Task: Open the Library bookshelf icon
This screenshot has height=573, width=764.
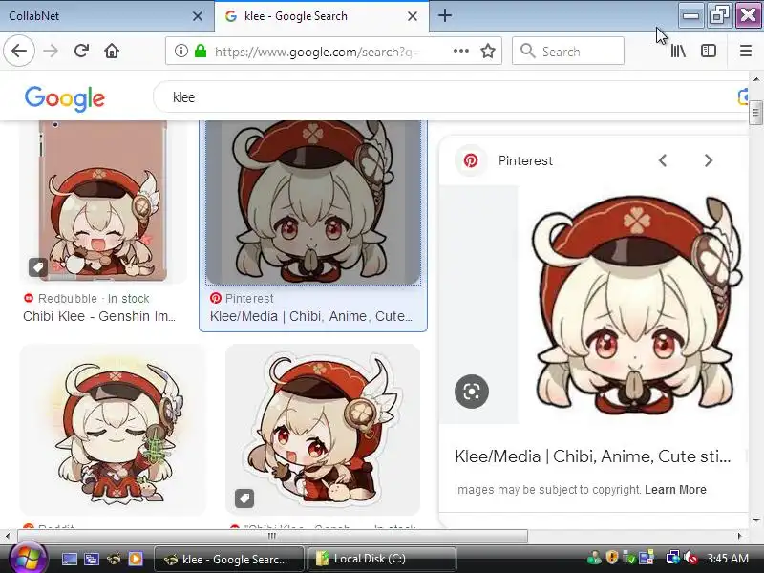Action: [678, 51]
